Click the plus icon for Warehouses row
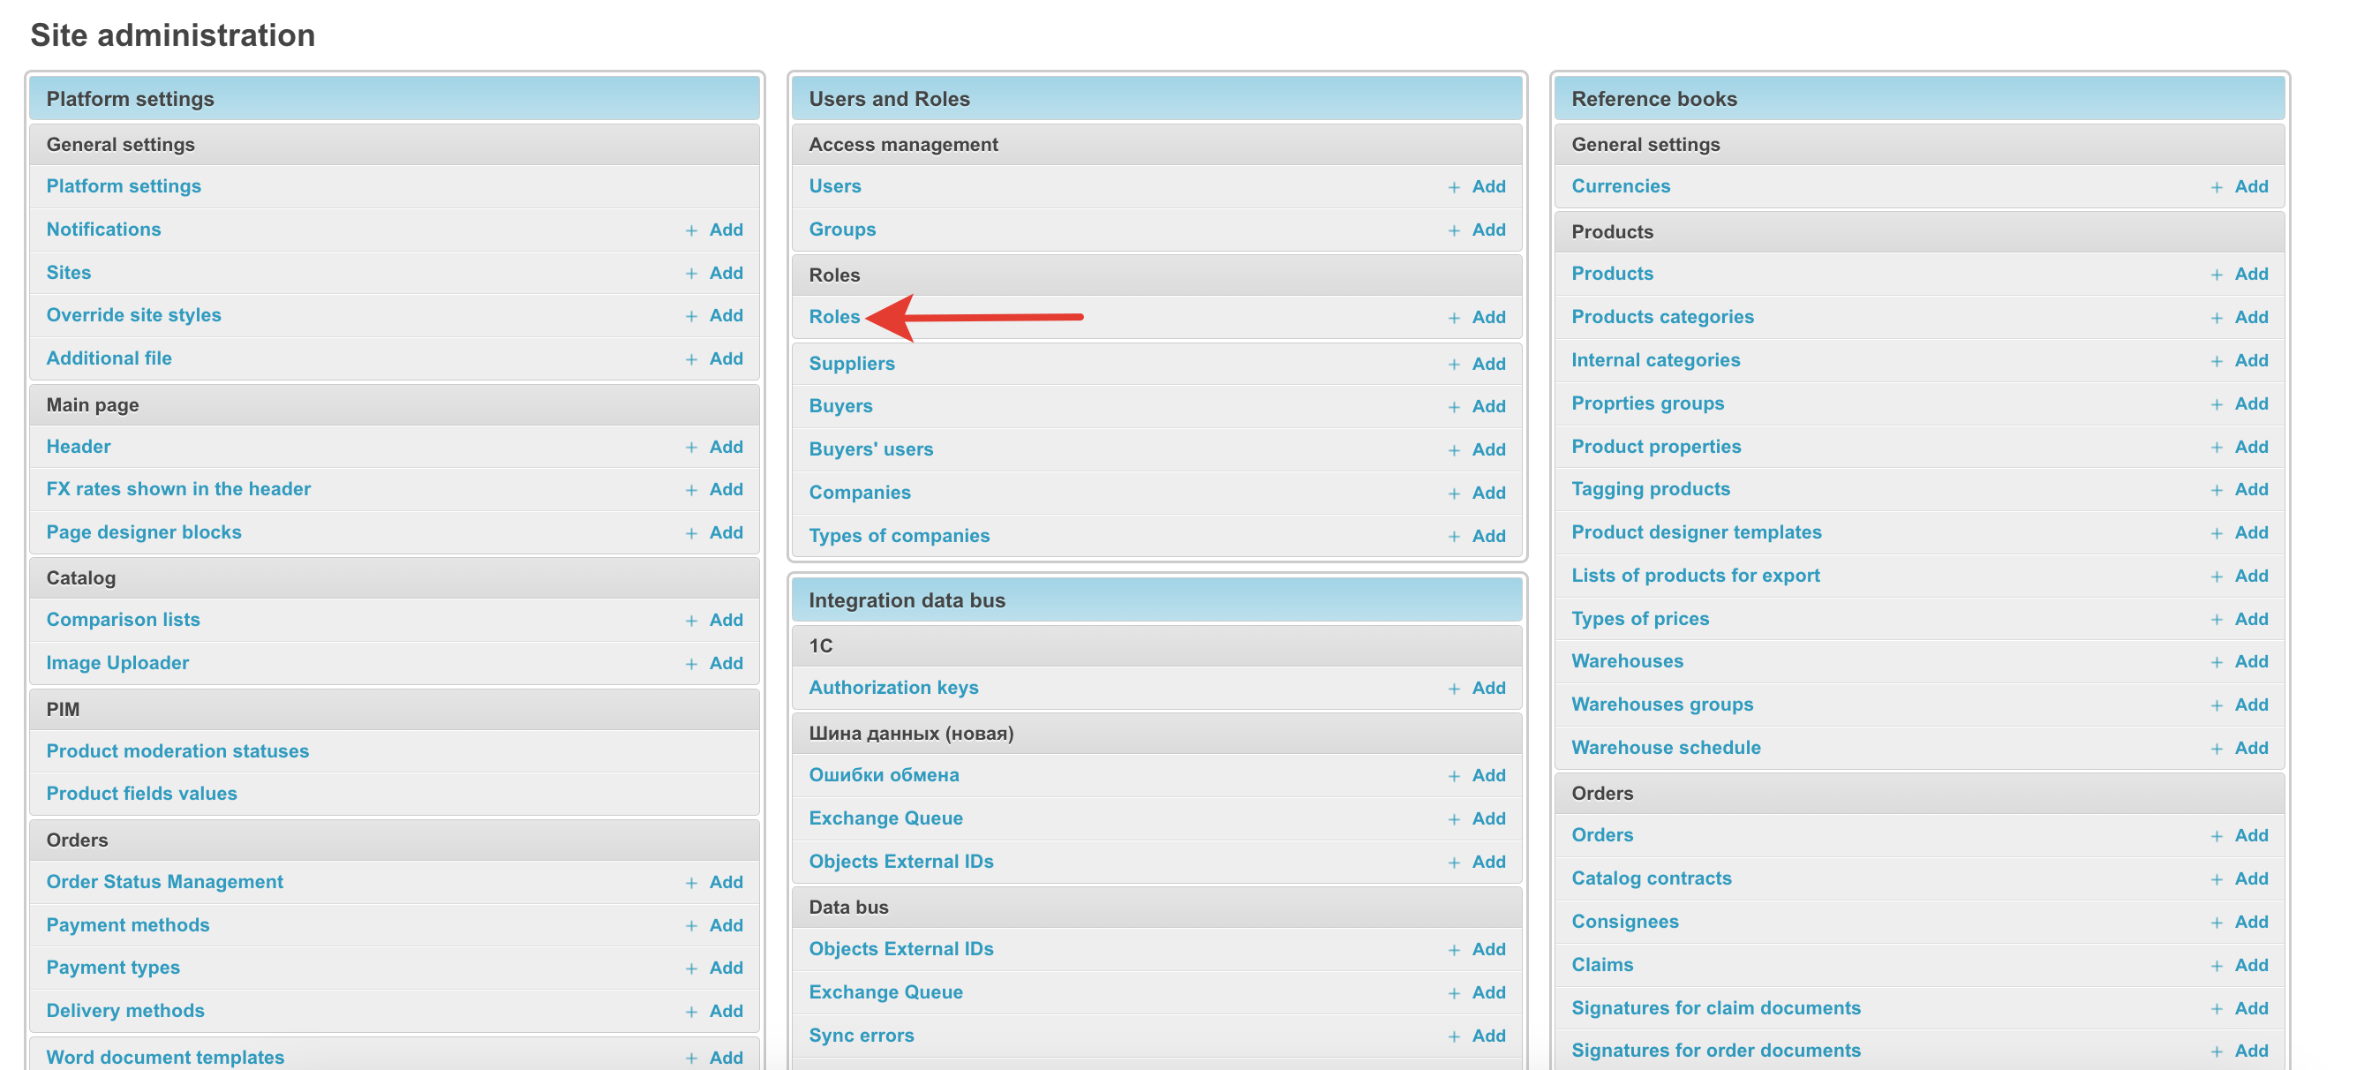2364x1070 pixels. point(2217,662)
